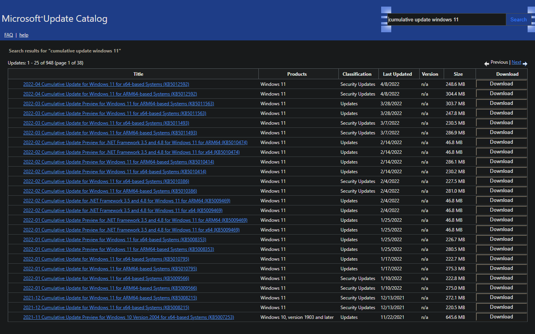
Task: Download the 272.1 MB KB5008215 ARM64 update
Action: [x=501, y=297]
